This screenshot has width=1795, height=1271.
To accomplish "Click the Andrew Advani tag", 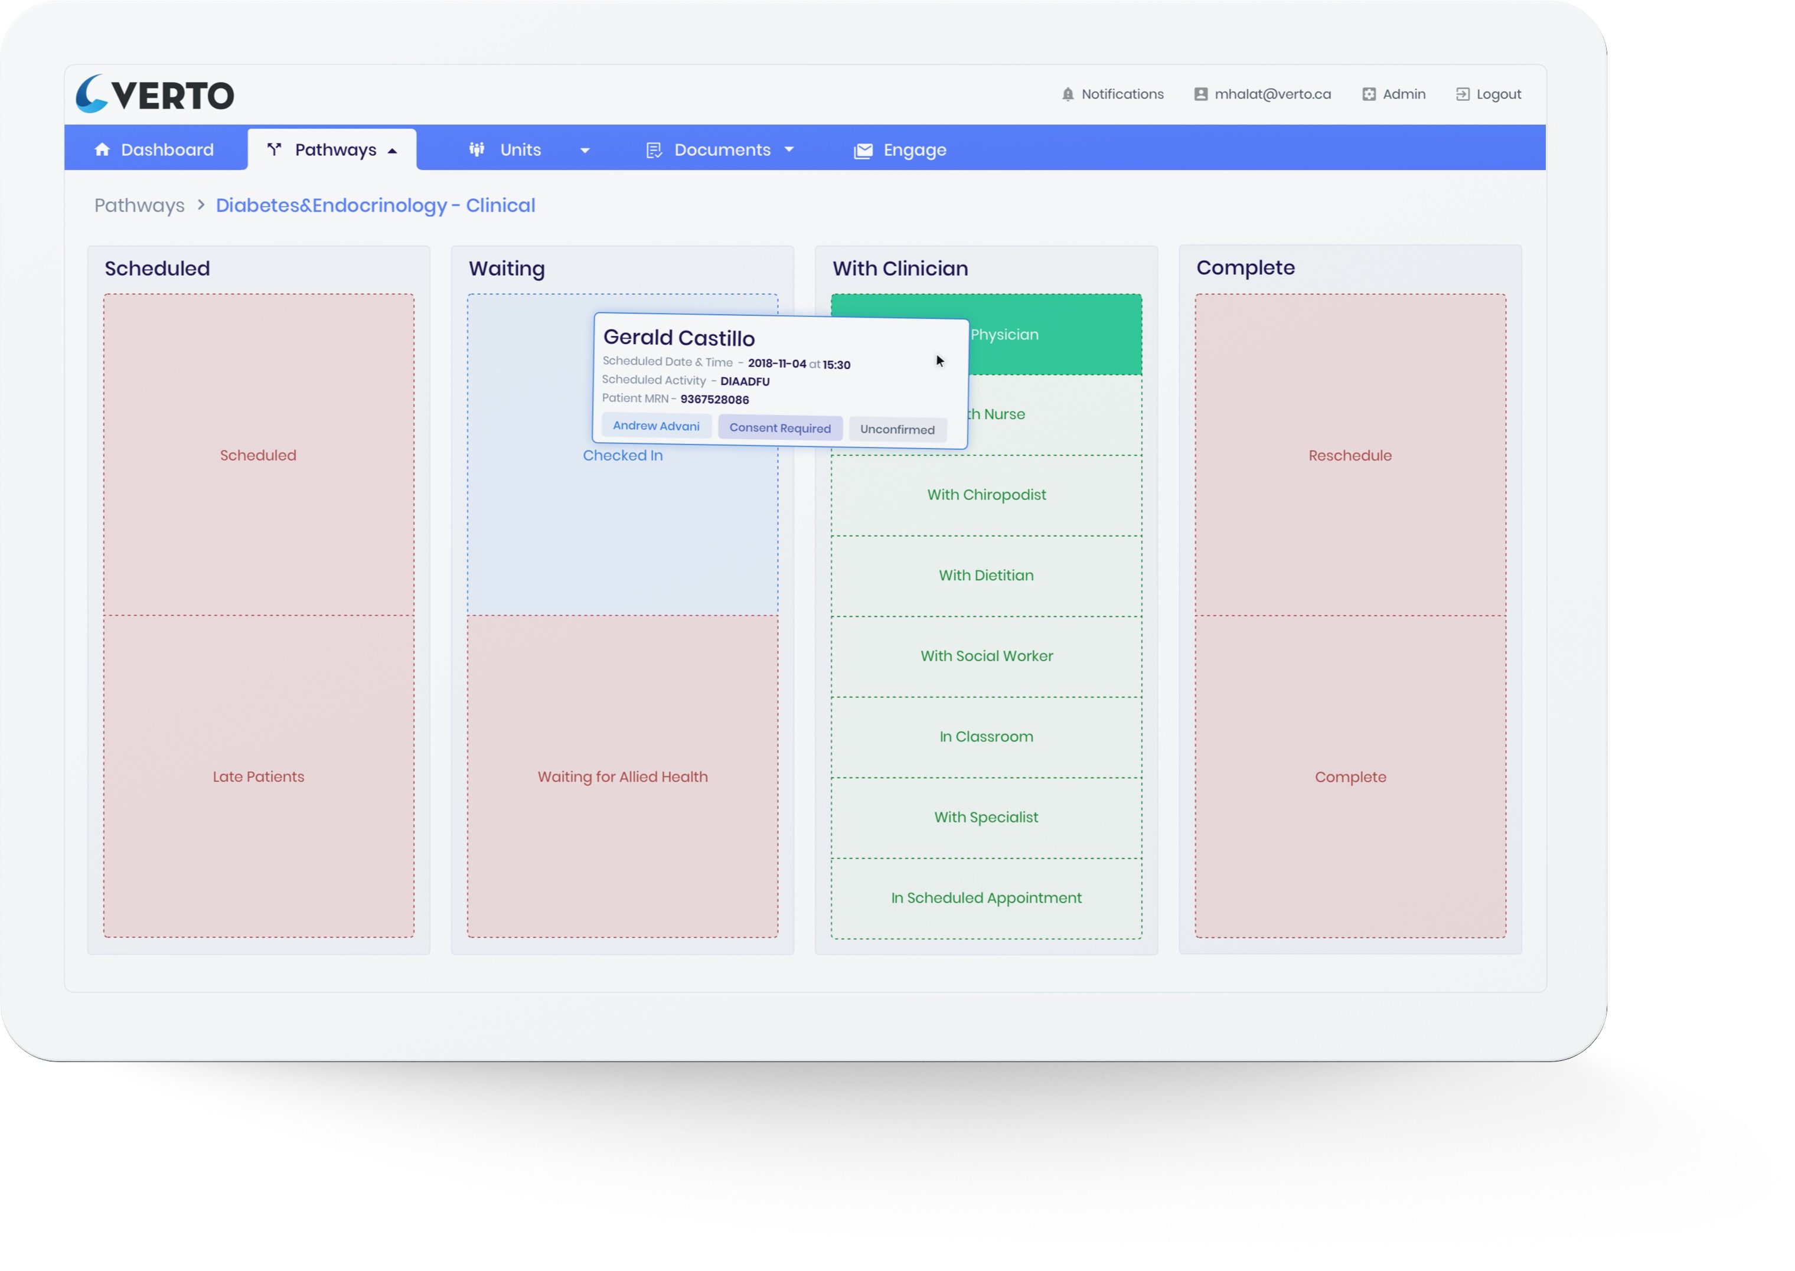I will (656, 426).
